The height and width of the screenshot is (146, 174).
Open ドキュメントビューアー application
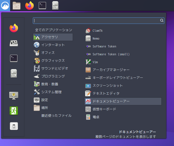(x=123, y=101)
